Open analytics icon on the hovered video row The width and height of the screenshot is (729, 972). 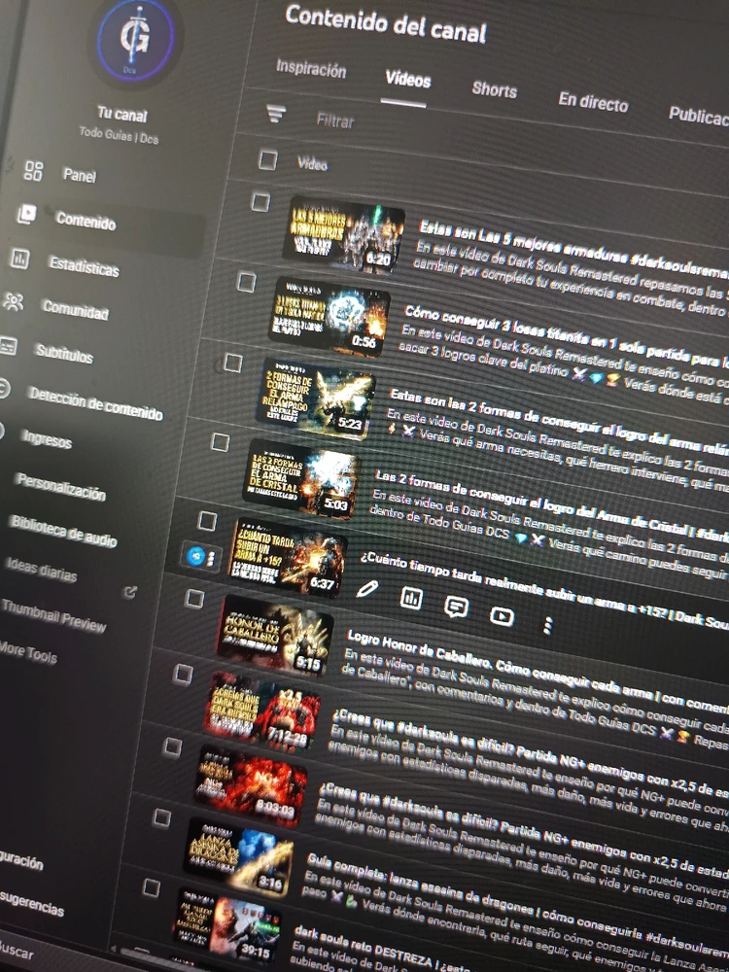tap(411, 598)
